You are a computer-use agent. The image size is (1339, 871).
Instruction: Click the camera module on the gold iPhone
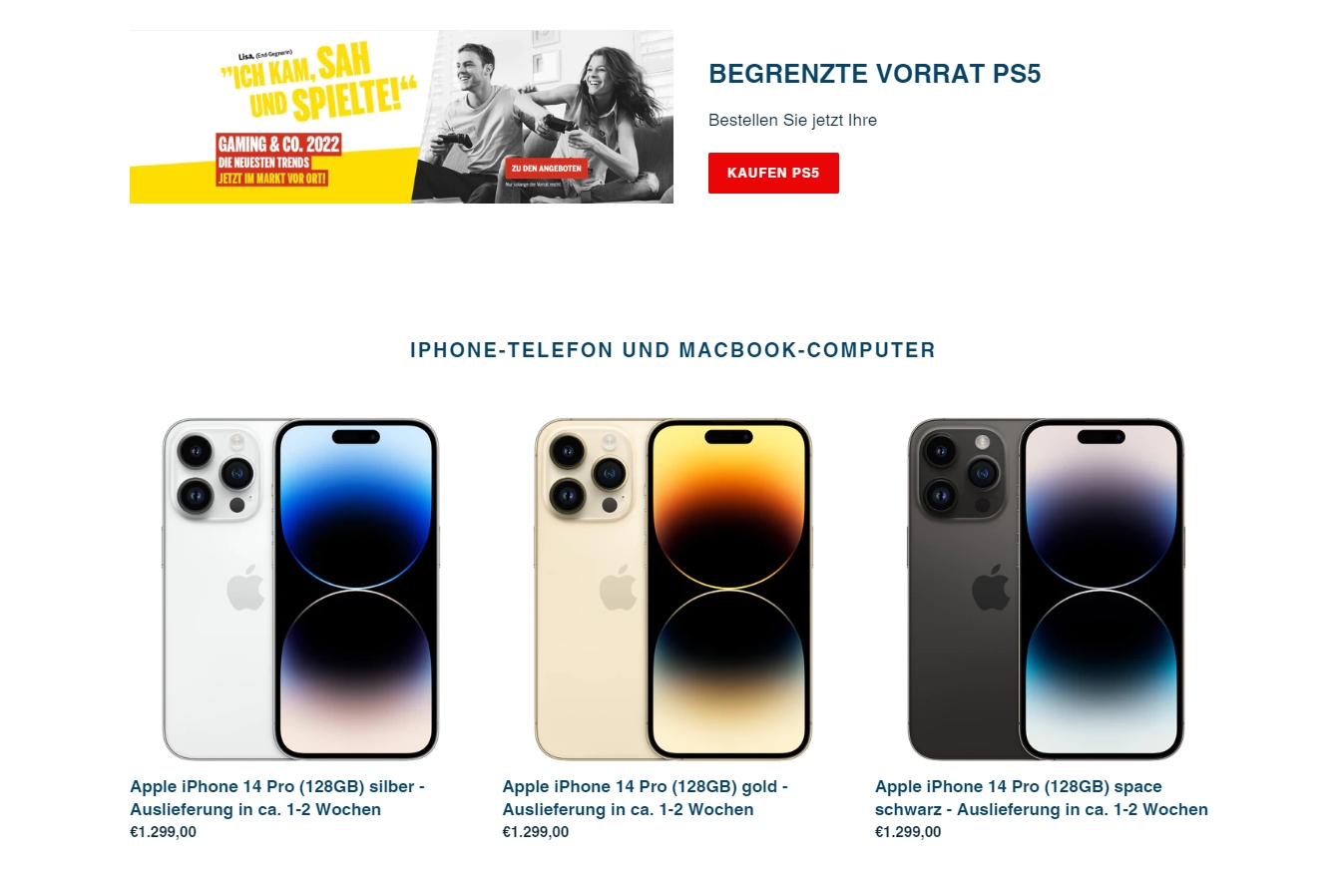pyautogui.click(x=589, y=474)
